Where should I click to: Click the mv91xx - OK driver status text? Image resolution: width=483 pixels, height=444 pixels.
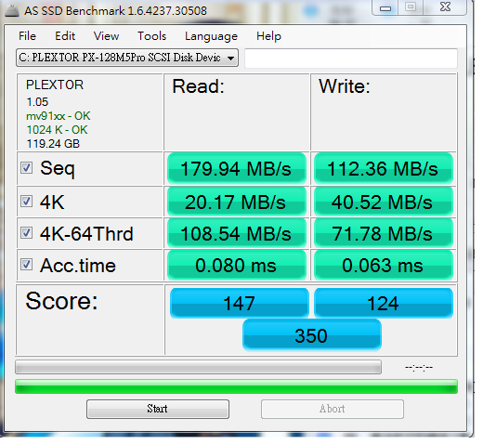(x=59, y=116)
